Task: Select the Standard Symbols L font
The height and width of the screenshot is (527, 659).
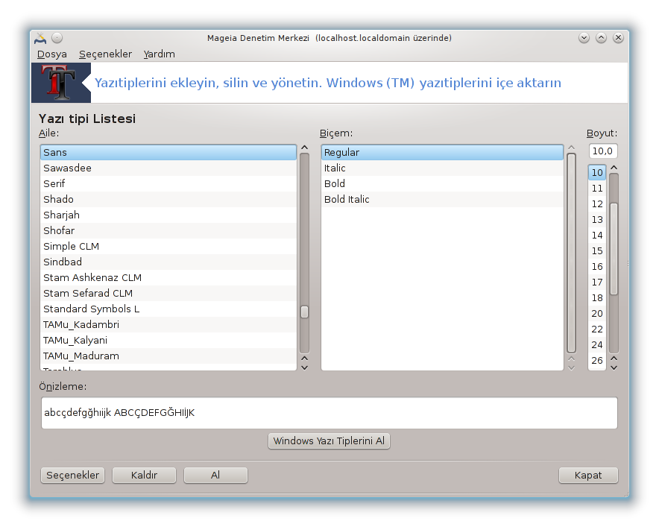Action: 168,309
